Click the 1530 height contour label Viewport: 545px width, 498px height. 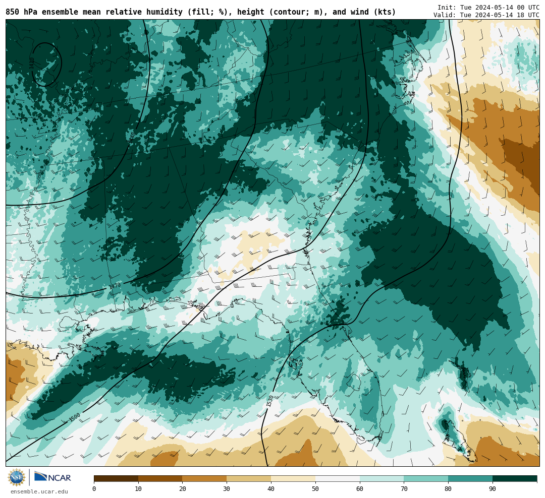click(270, 401)
